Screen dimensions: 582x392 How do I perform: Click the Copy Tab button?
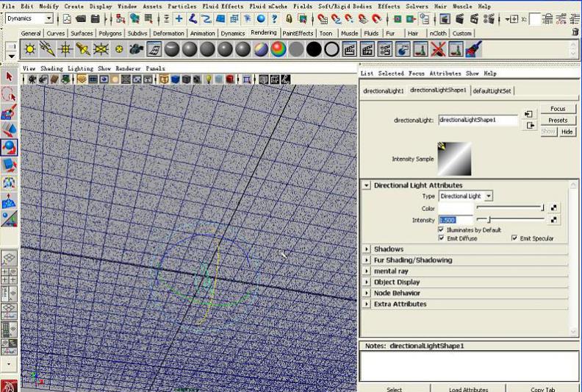[x=542, y=388]
